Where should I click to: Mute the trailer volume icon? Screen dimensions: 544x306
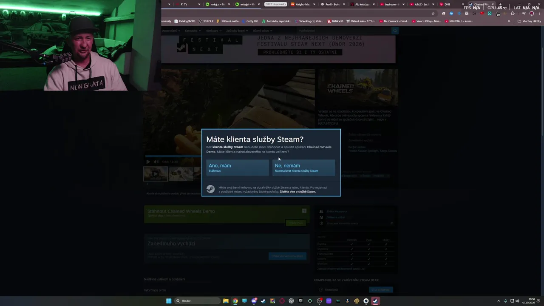point(156,161)
